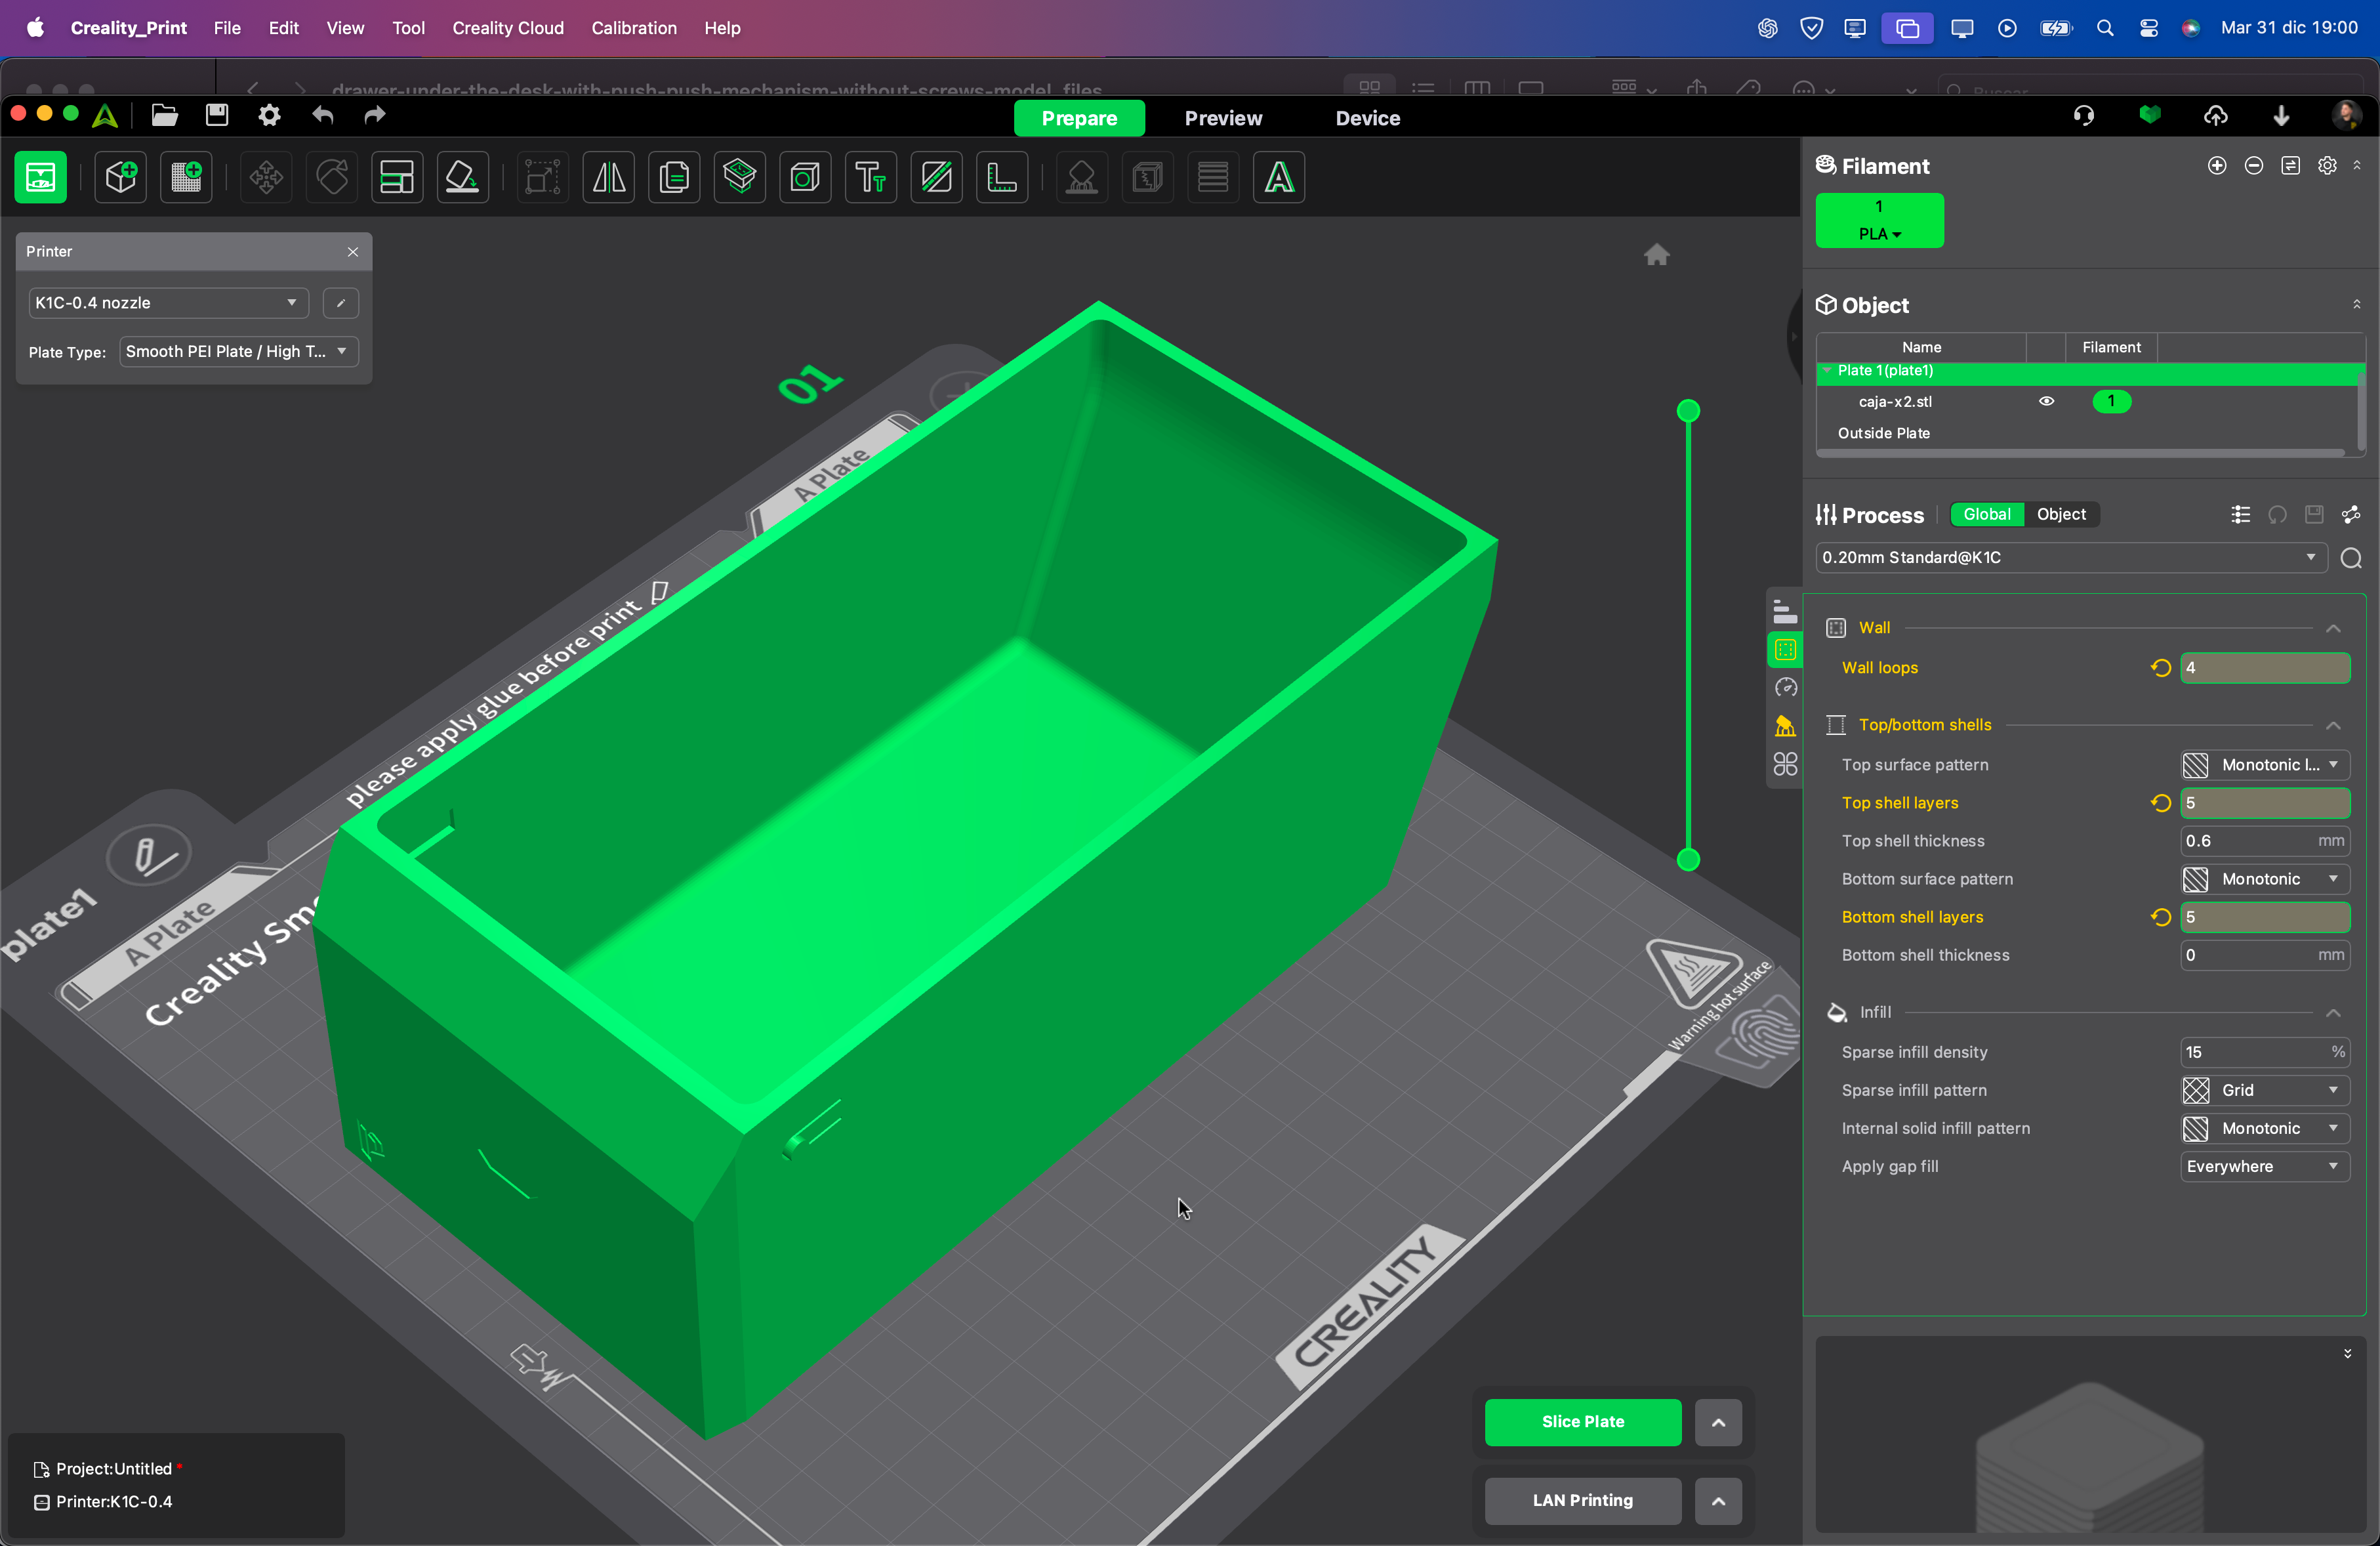Change the Plate Type selection
This screenshot has height=1546, width=2380.
(x=237, y=351)
